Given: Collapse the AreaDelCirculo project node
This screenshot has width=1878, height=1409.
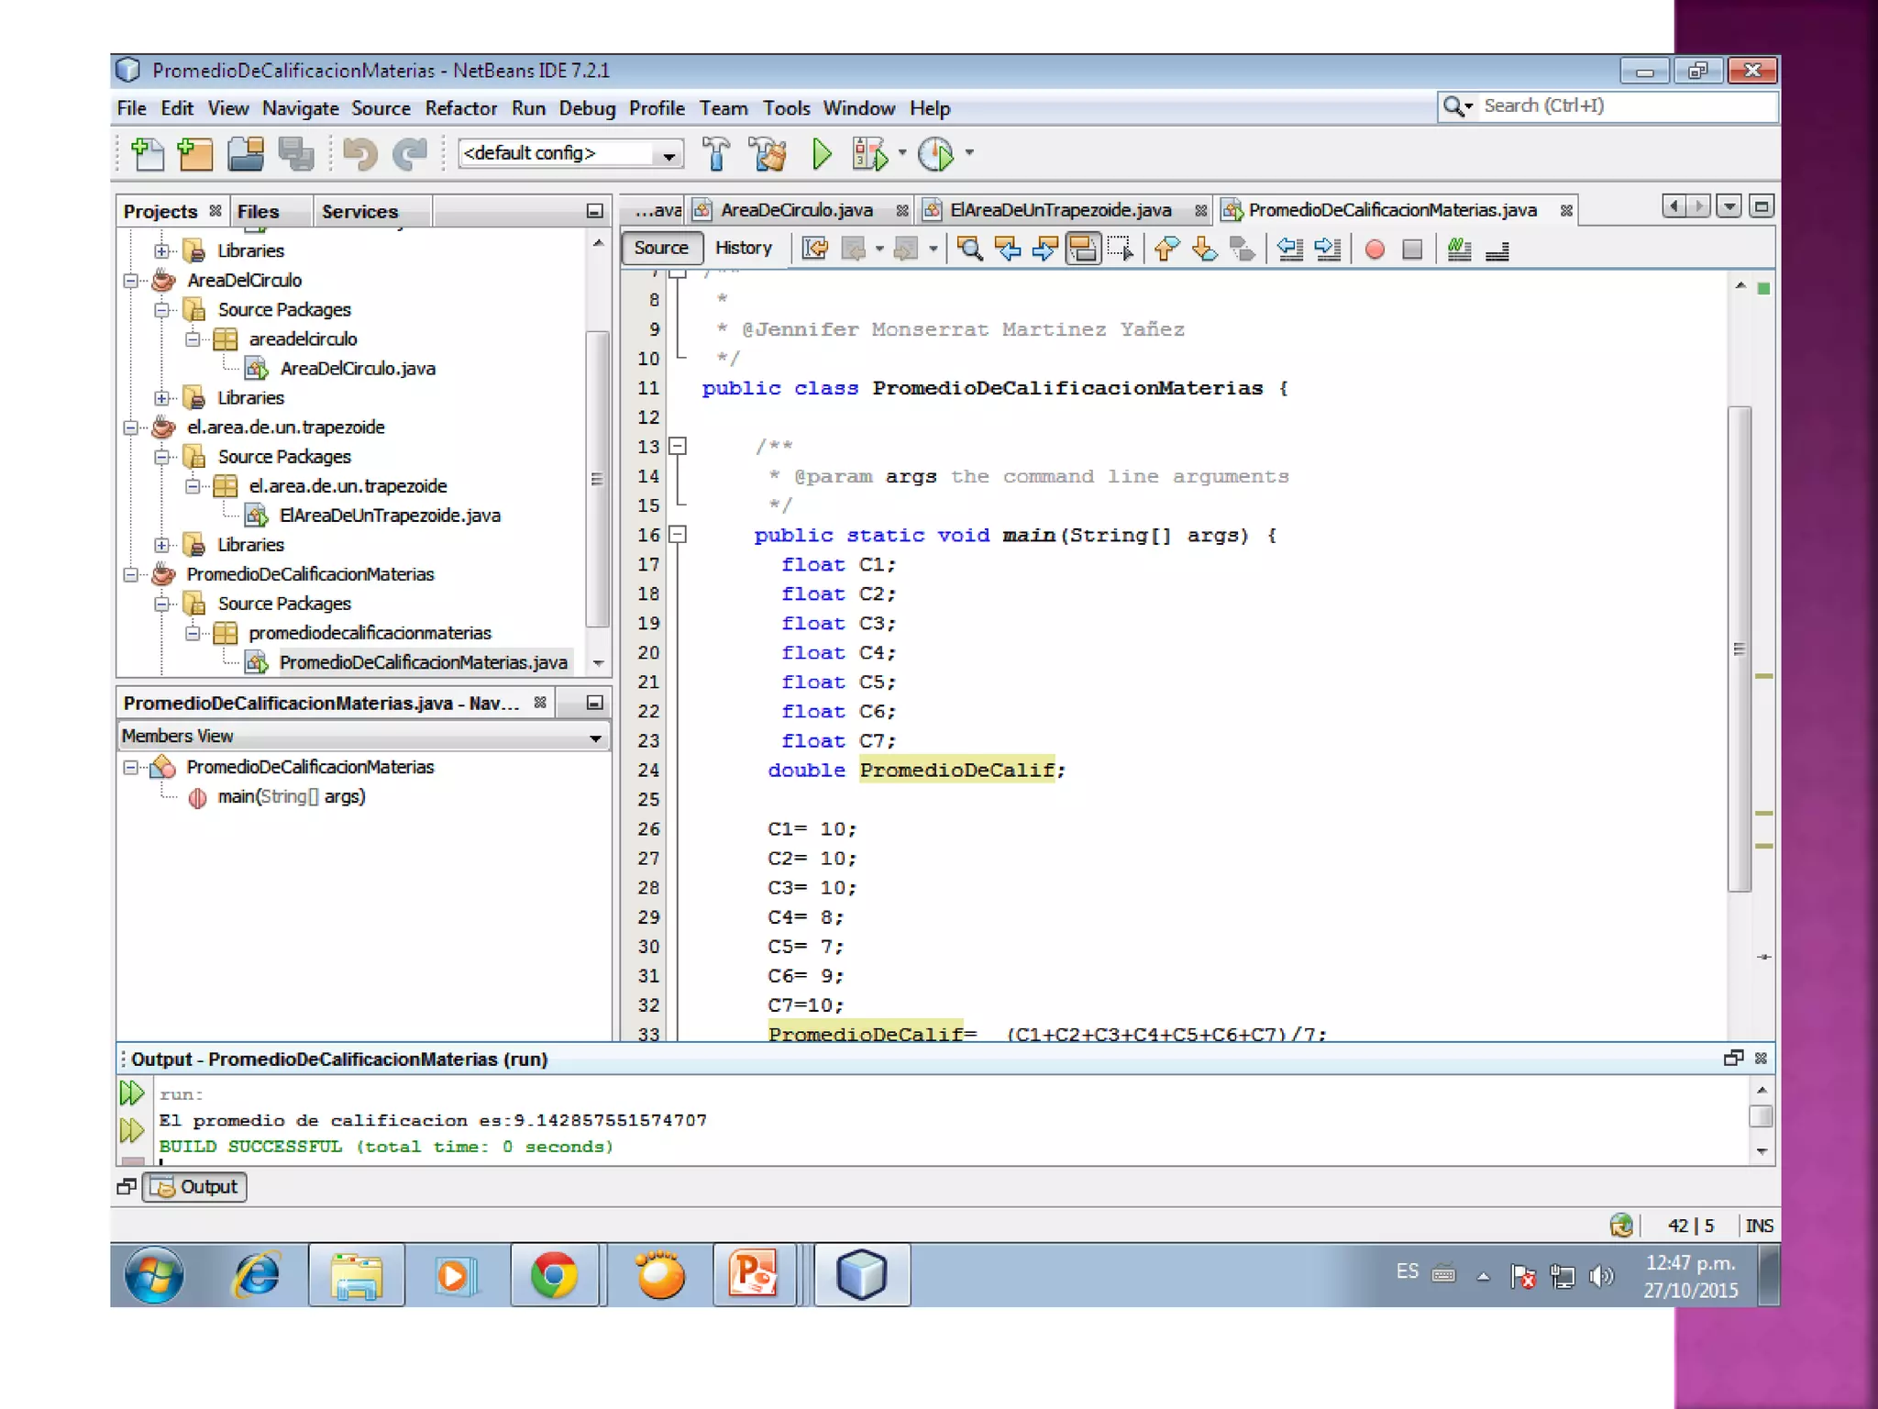Looking at the screenshot, I should (x=131, y=281).
